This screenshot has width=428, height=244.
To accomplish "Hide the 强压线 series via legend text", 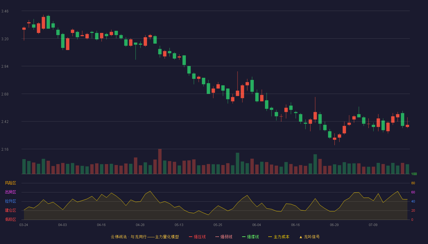I will tap(200, 237).
